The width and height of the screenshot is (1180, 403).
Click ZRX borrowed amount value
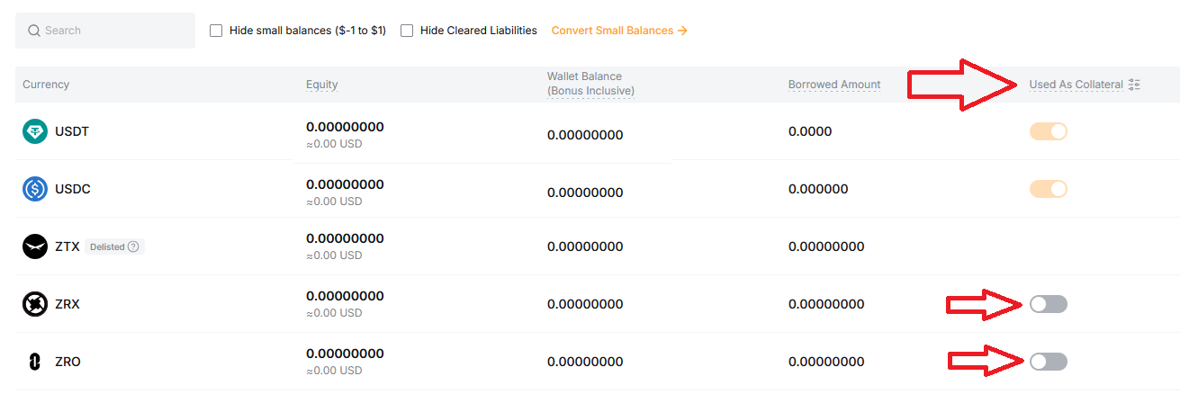tap(826, 304)
